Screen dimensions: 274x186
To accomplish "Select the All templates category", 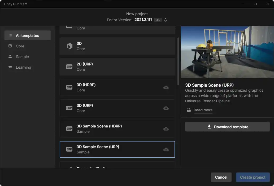I will [x=27, y=36].
